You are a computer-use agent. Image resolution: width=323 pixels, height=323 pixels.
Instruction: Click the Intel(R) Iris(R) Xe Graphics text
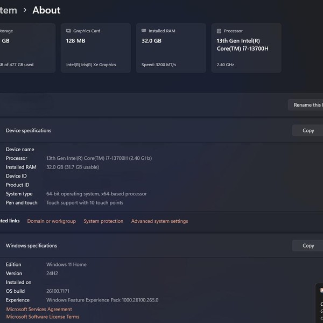(91, 65)
